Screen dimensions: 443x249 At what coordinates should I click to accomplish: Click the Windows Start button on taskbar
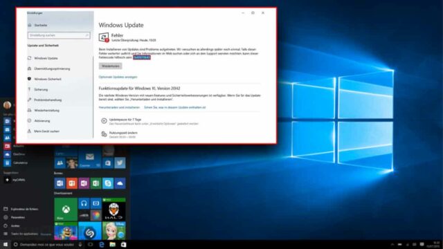[x=6, y=244]
